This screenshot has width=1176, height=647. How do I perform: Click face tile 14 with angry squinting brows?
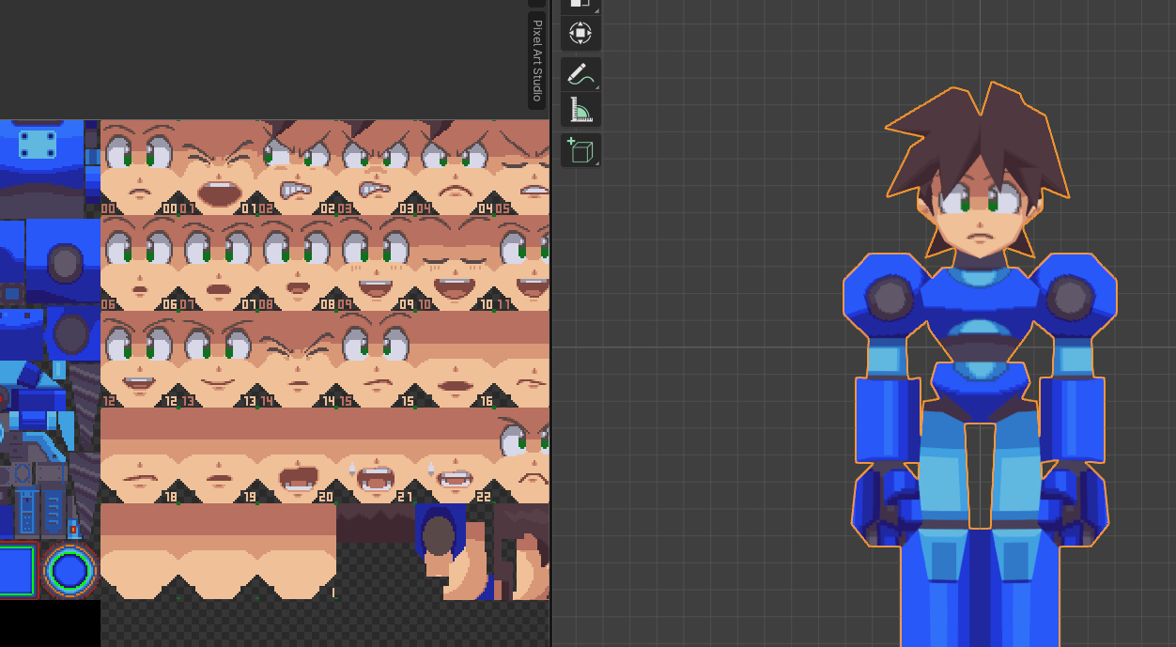coord(297,359)
